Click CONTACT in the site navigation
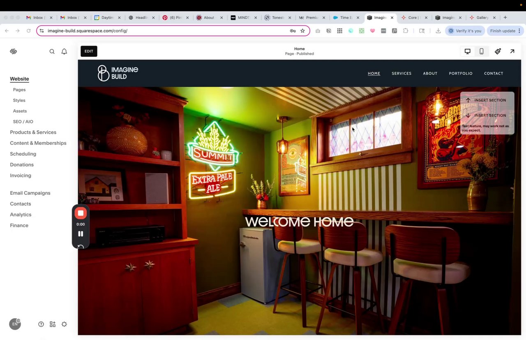The image size is (526, 340). pyautogui.click(x=494, y=74)
